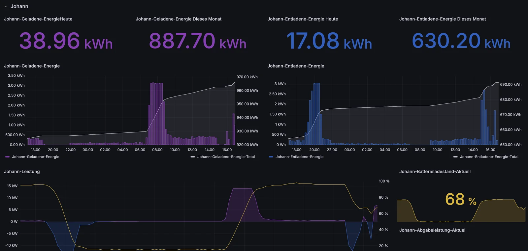This screenshot has width=528, height=251.
Task: Select the 630.20 kWh stat value
Action: pos(461,41)
